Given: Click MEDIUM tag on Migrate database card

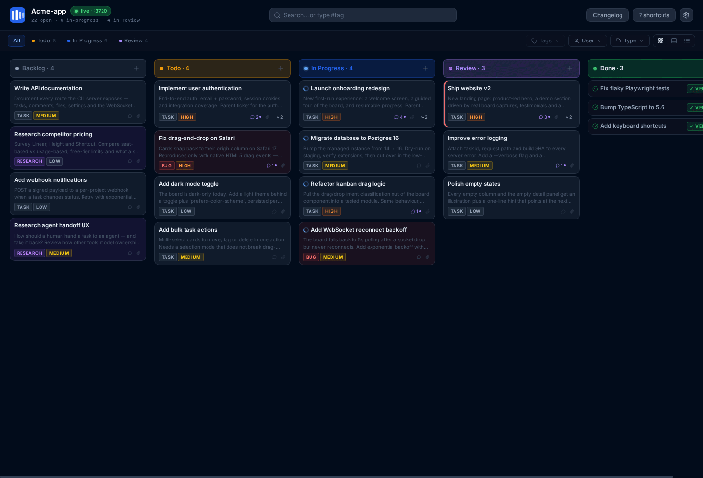Looking at the screenshot, I should click(x=335, y=166).
